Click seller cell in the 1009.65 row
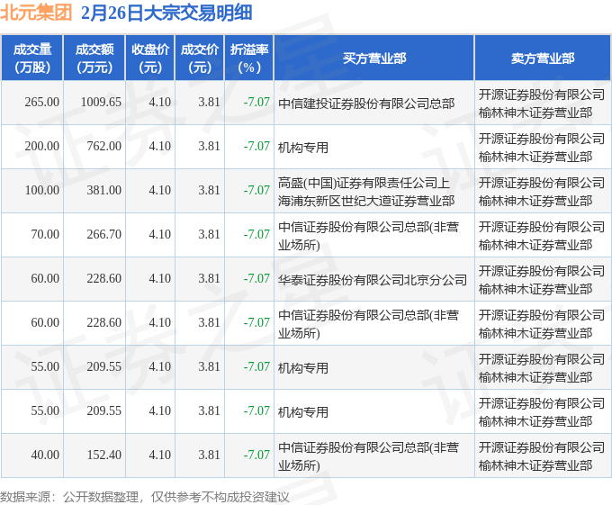Image resolution: width=612 pixels, height=505 pixels. 542,104
